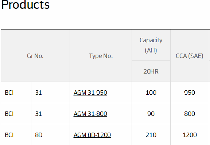This screenshot has height=145, width=210.
Task: Click the CCA (SAE) column header
Action: coord(190,56)
